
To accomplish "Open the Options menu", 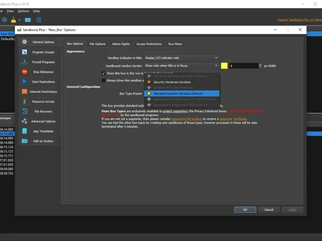I will [x=23, y=11].
